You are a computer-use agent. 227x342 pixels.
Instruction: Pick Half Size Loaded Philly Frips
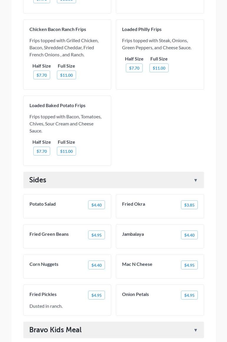pyautogui.click(x=134, y=68)
